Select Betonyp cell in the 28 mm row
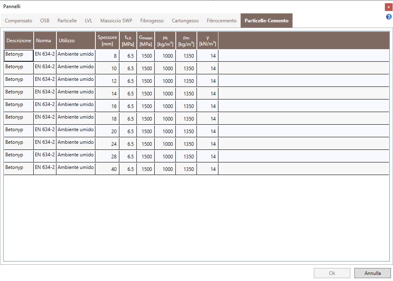The image size is (393, 281). pos(19,156)
